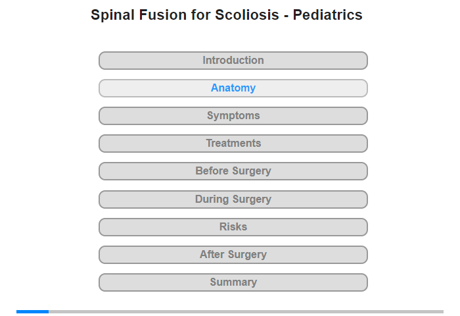This screenshot has height=316, width=460.
Task: Click the Before Surgery button
Action: [x=233, y=171]
